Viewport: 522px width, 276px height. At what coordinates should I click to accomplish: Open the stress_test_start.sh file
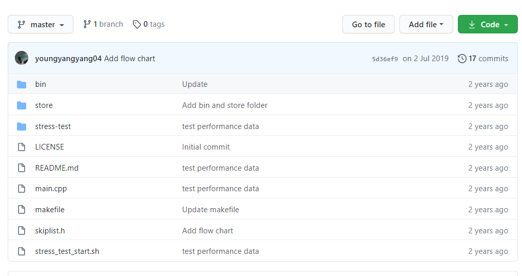click(67, 251)
